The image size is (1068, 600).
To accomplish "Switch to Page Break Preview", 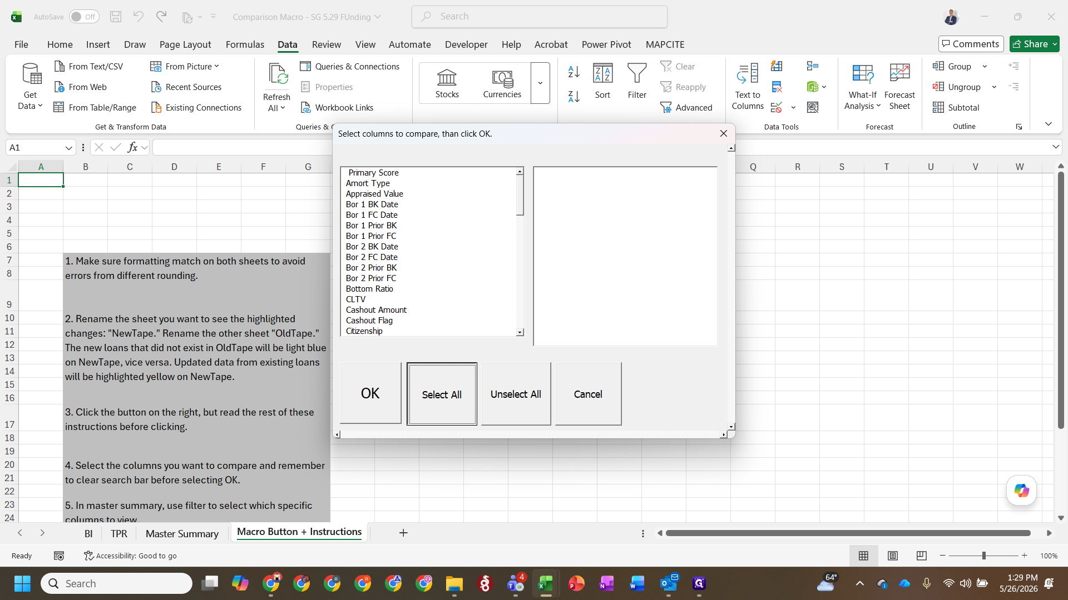I will pos(922,556).
